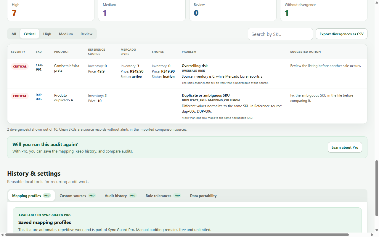Click the SKU column header
The width and height of the screenshot is (379, 237).
[39, 52]
